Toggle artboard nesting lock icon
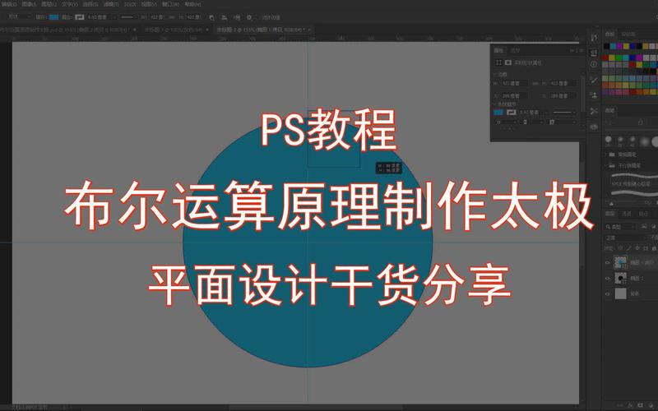Screen dimensions: 658x411 coord(646,248)
